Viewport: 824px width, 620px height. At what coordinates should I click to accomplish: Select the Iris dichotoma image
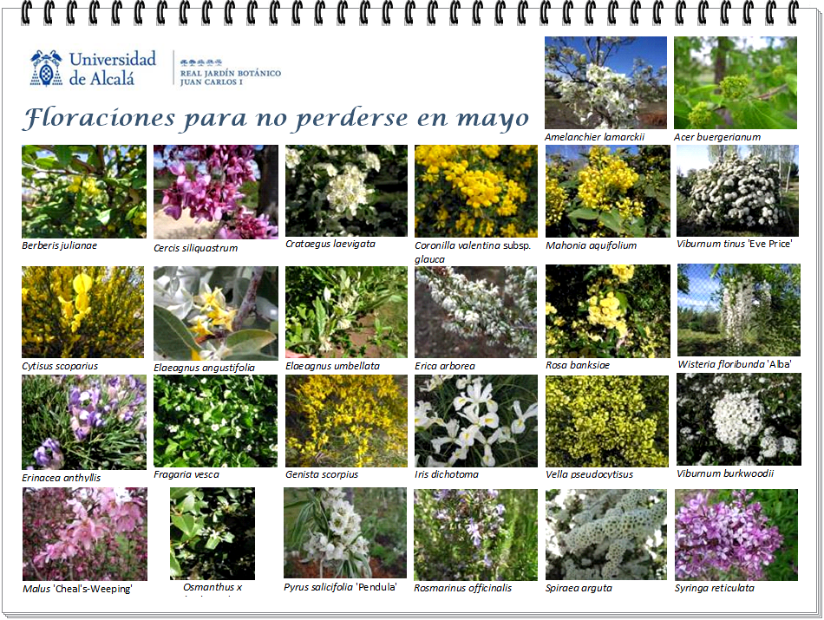point(475,421)
